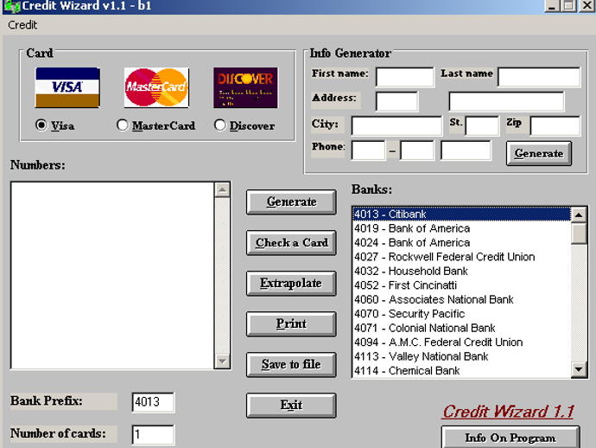Maximize the Credit Wizard window

click(x=569, y=6)
